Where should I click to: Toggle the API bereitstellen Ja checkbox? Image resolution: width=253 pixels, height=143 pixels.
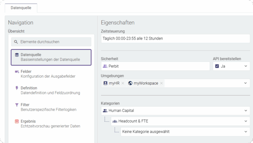click(x=217, y=66)
